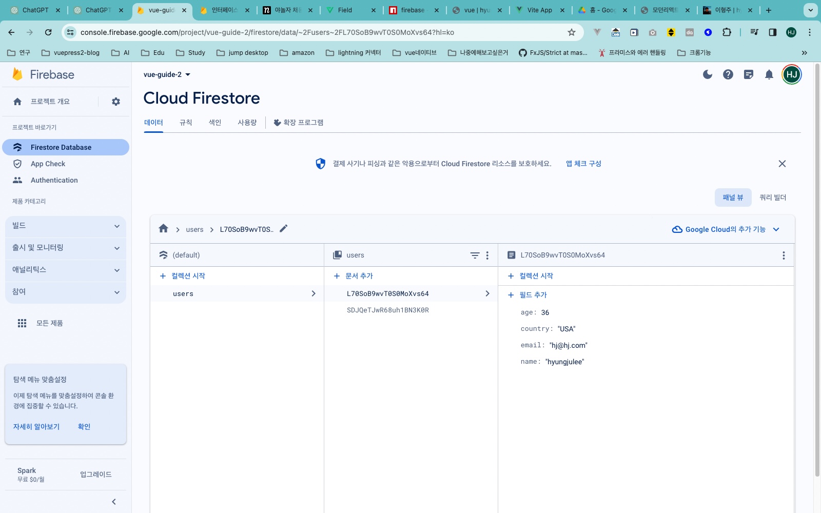
Task: Toggle dark mode moon icon
Action: pos(708,74)
